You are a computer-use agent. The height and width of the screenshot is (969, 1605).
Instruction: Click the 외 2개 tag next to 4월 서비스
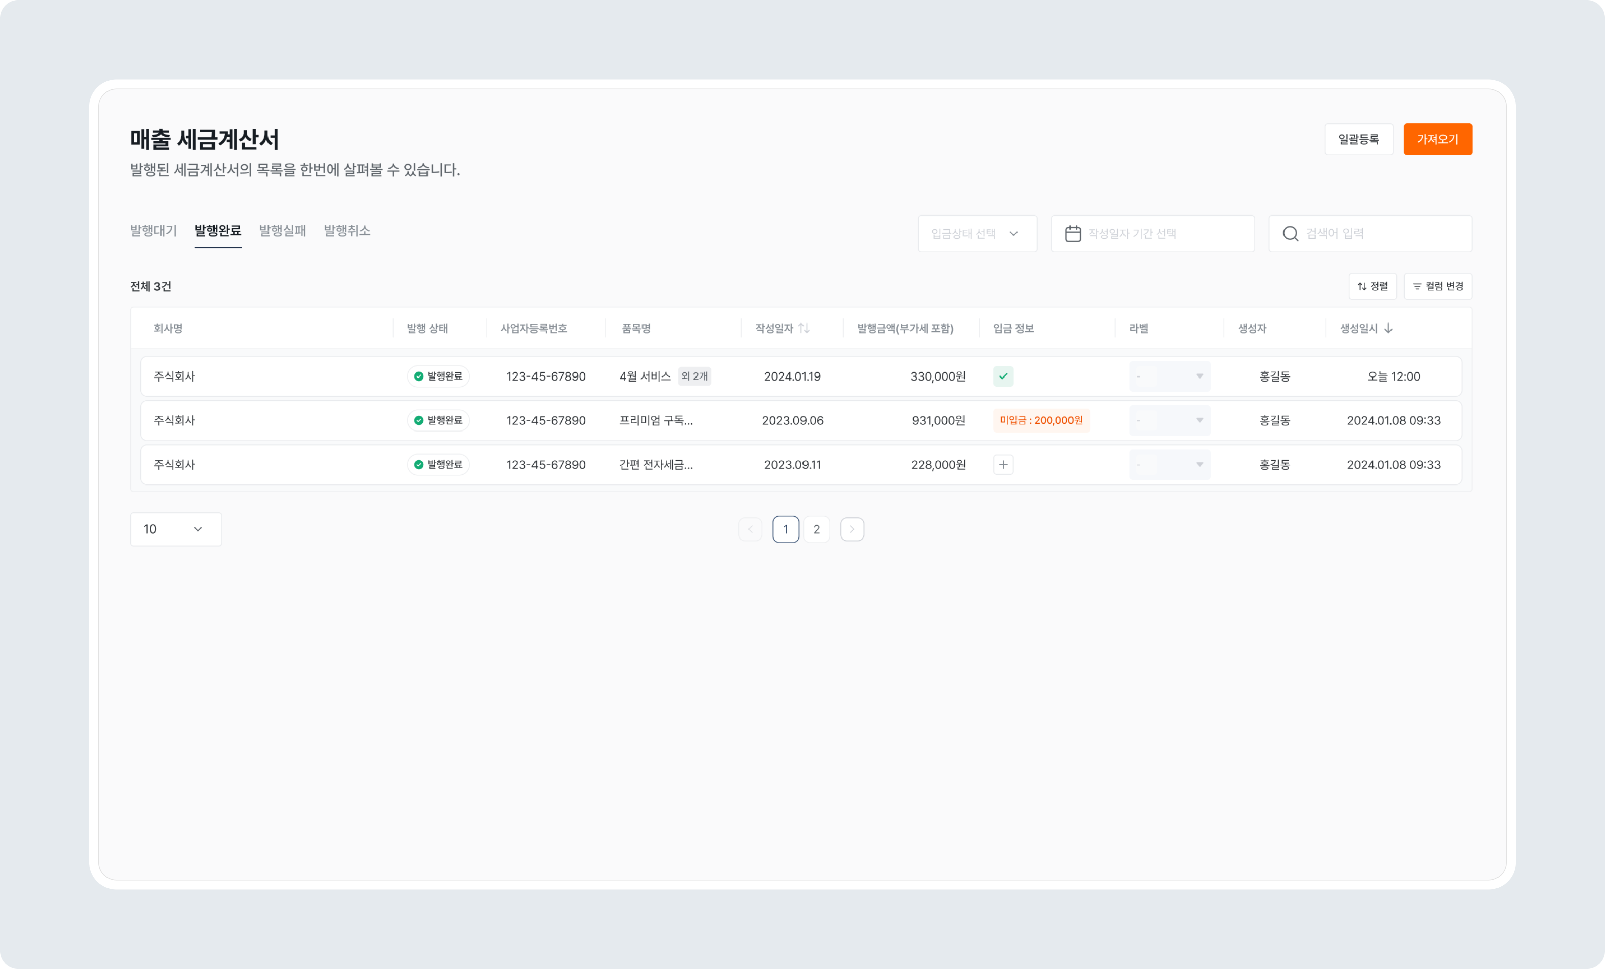(694, 376)
